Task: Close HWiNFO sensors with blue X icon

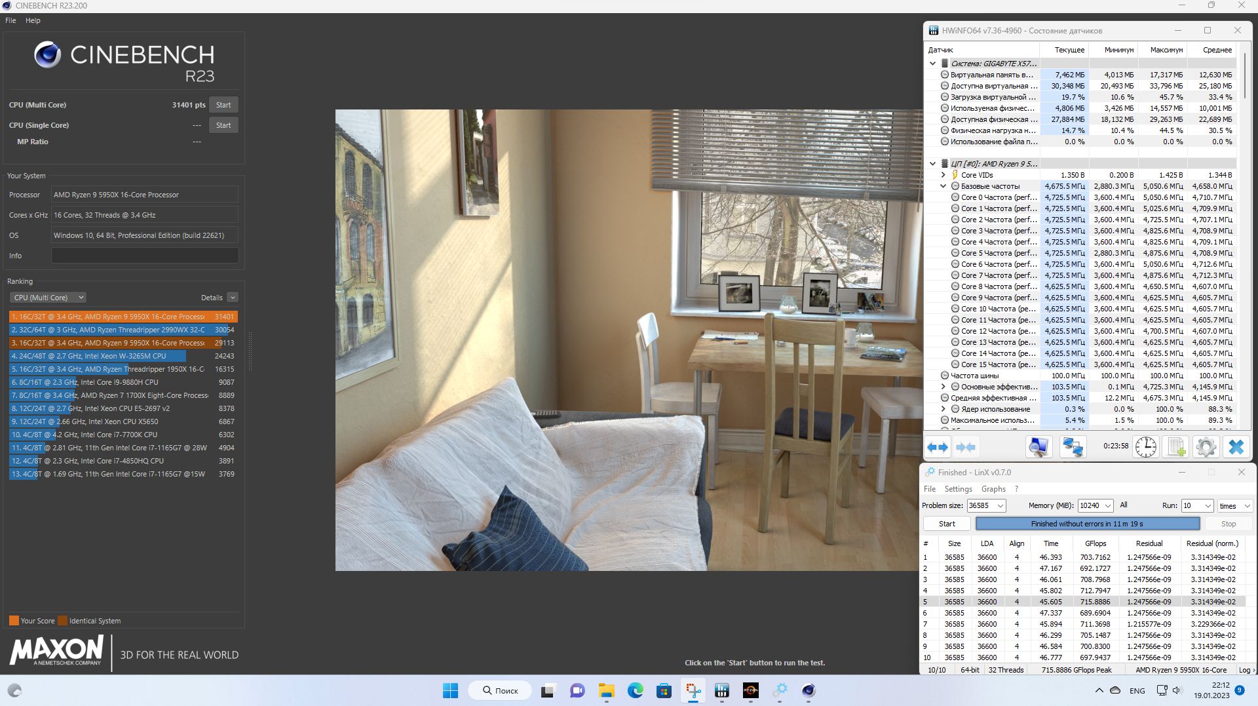Action: (1236, 447)
